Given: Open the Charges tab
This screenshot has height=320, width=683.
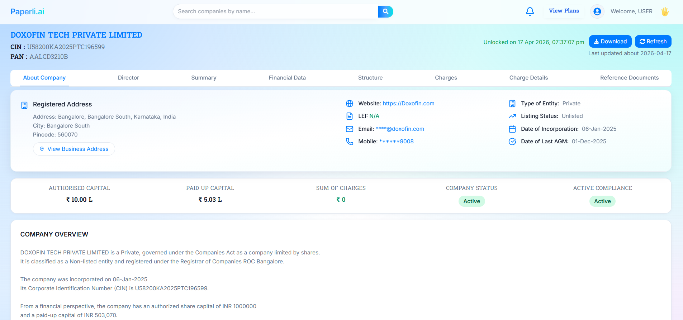Looking at the screenshot, I should pyautogui.click(x=446, y=78).
